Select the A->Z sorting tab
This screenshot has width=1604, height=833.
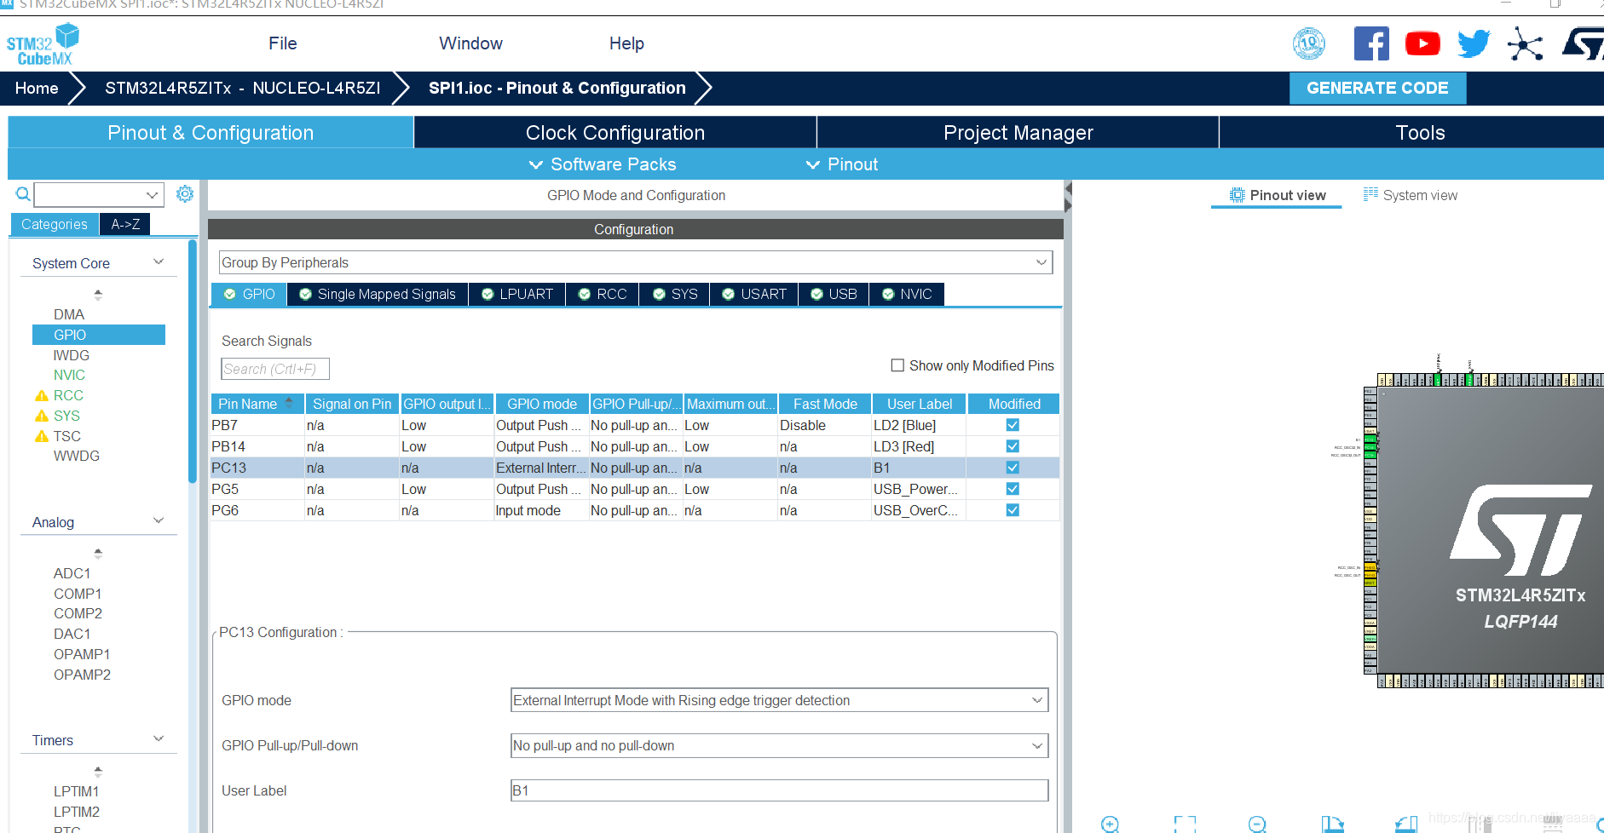coord(125,224)
